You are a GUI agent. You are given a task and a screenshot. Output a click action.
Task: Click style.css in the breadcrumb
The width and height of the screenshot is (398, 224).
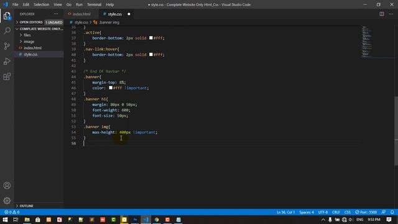point(81,22)
